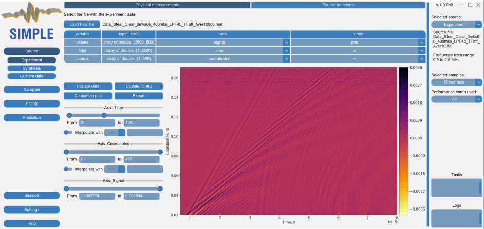Screen dimensions: 484x229
Task: Open the Session menu
Action: pyautogui.click(x=31, y=196)
